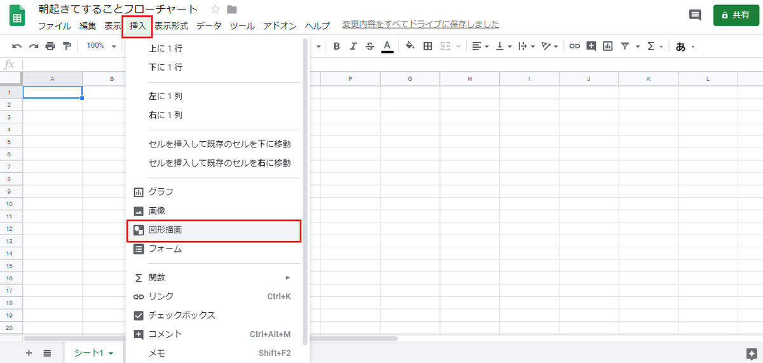The image size is (763, 363).
Task: Click the filter toolbar icon
Action: click(x=625, y=46)
